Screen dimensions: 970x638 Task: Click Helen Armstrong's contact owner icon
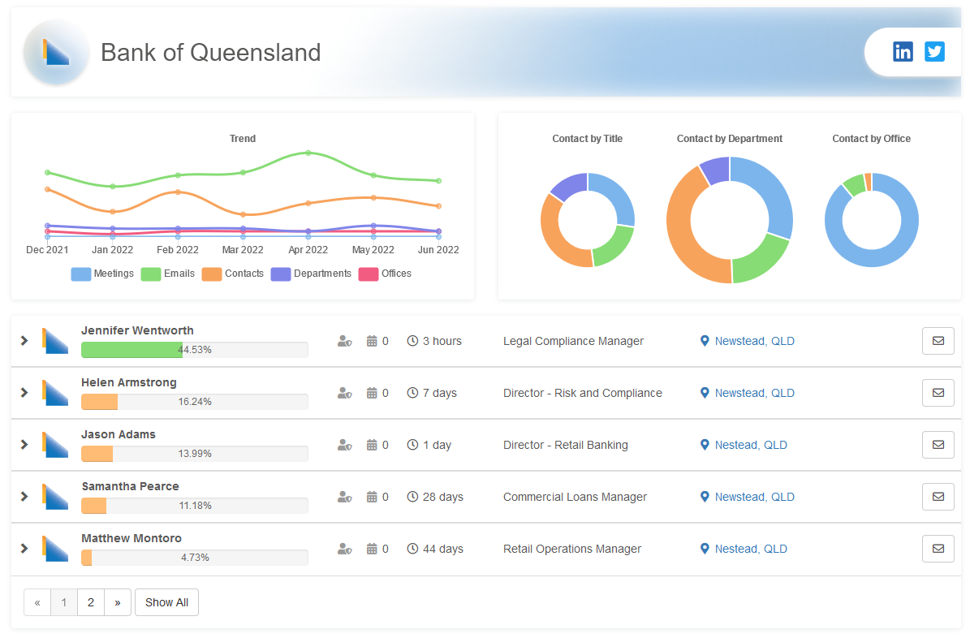[344, 393]
